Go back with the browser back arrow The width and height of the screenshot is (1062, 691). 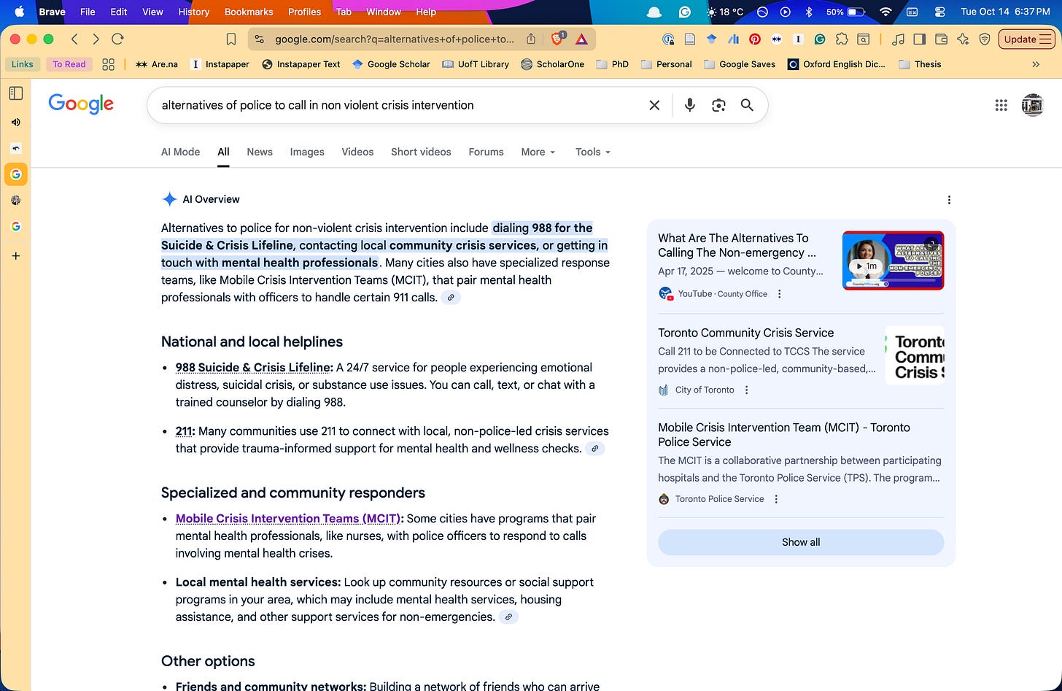pos(74,39)
